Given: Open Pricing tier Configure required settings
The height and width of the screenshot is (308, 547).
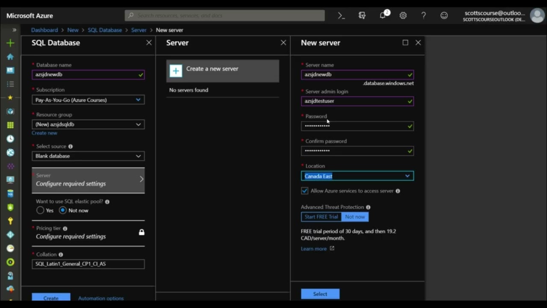Looking at the screenshot, I should (88, 233).
